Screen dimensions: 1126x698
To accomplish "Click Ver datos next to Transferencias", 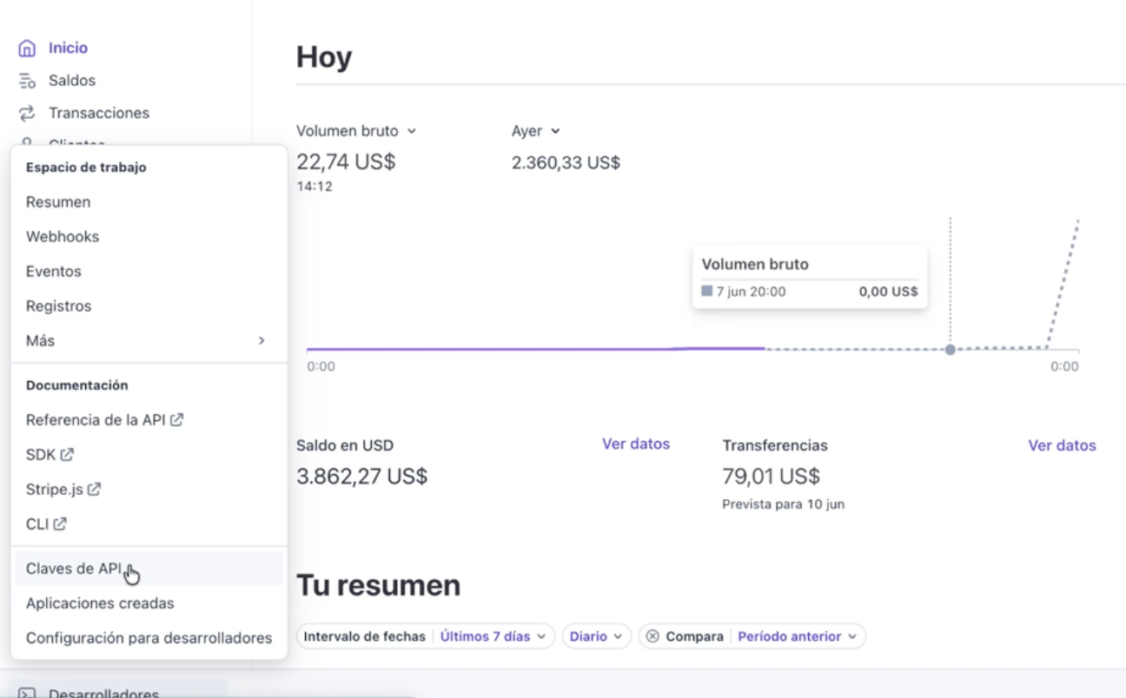I will 1063,445.
